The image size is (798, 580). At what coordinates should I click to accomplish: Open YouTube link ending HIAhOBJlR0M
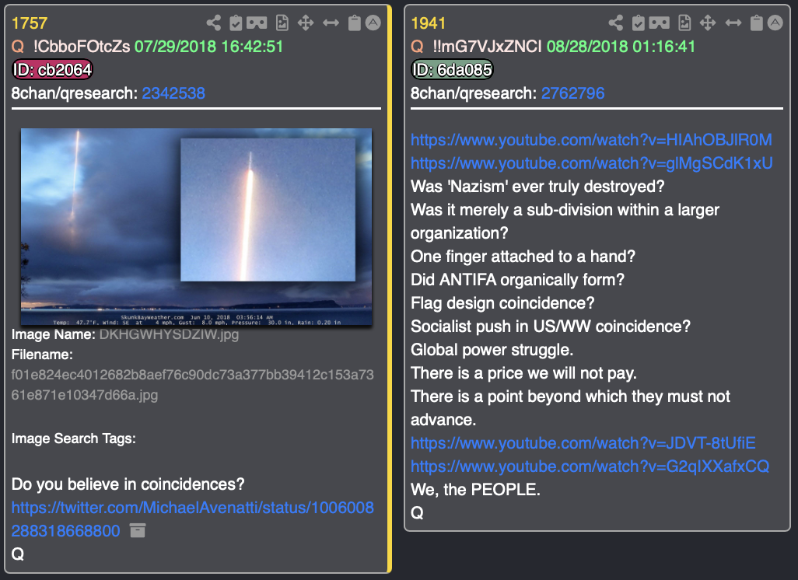pos(591,140)
